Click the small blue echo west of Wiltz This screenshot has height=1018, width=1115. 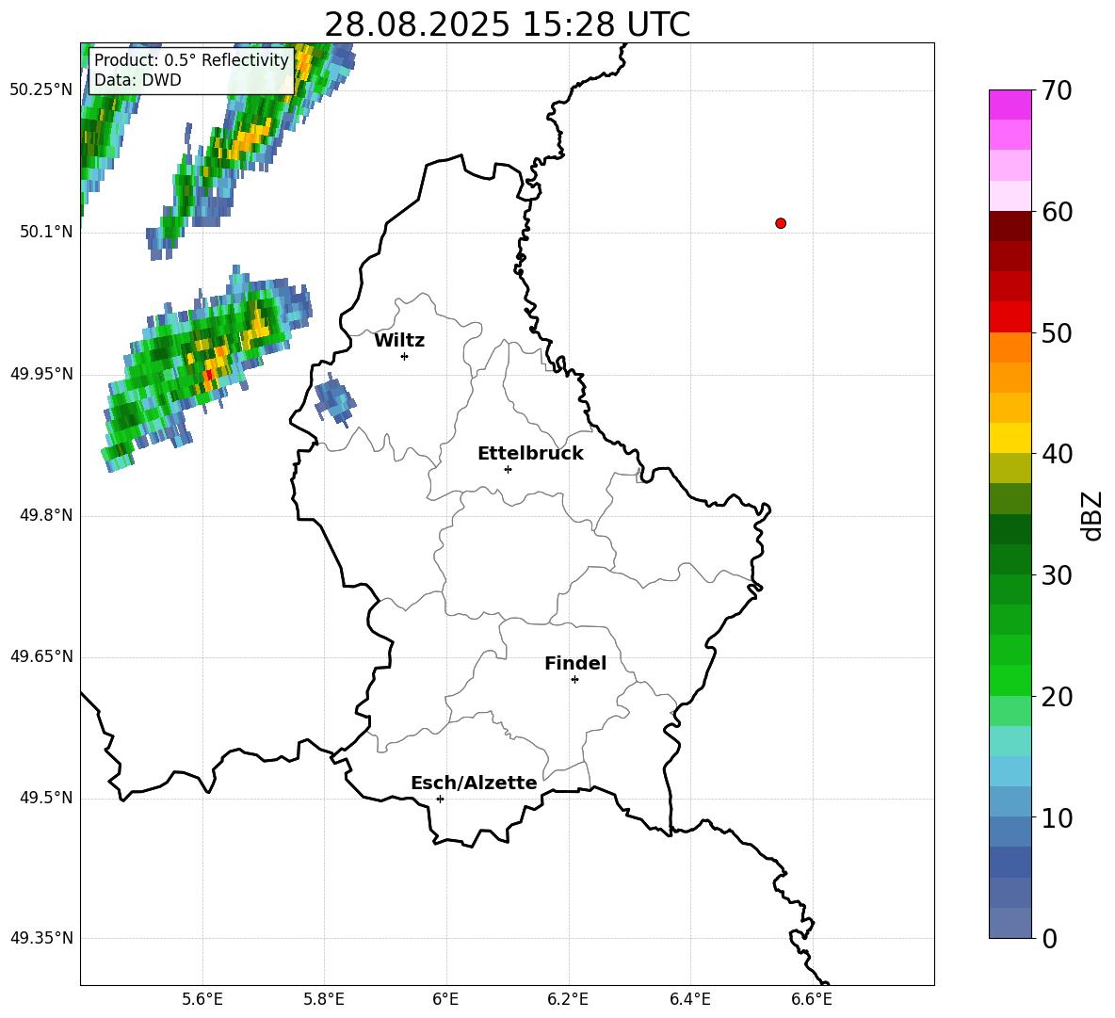(x=334, y=400)
